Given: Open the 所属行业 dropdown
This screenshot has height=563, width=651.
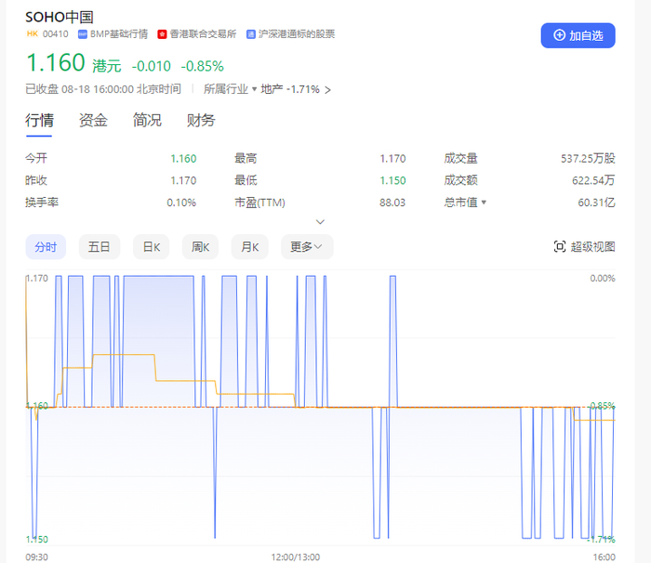Looking at the screenshot, I should pos(230,89).
